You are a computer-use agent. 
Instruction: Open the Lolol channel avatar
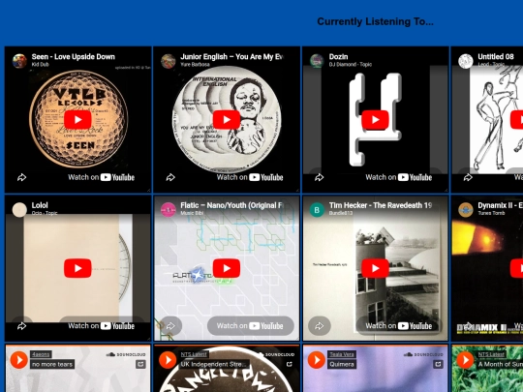coord(19,210)
